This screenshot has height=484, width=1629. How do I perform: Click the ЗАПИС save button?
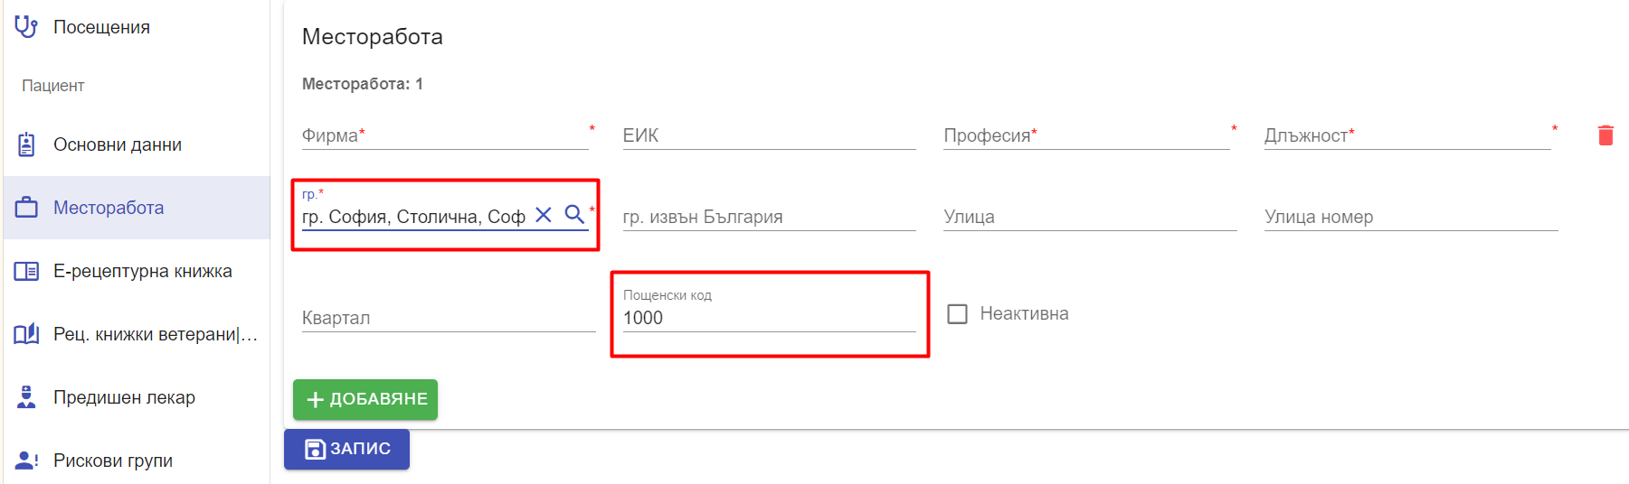[346, 449]
